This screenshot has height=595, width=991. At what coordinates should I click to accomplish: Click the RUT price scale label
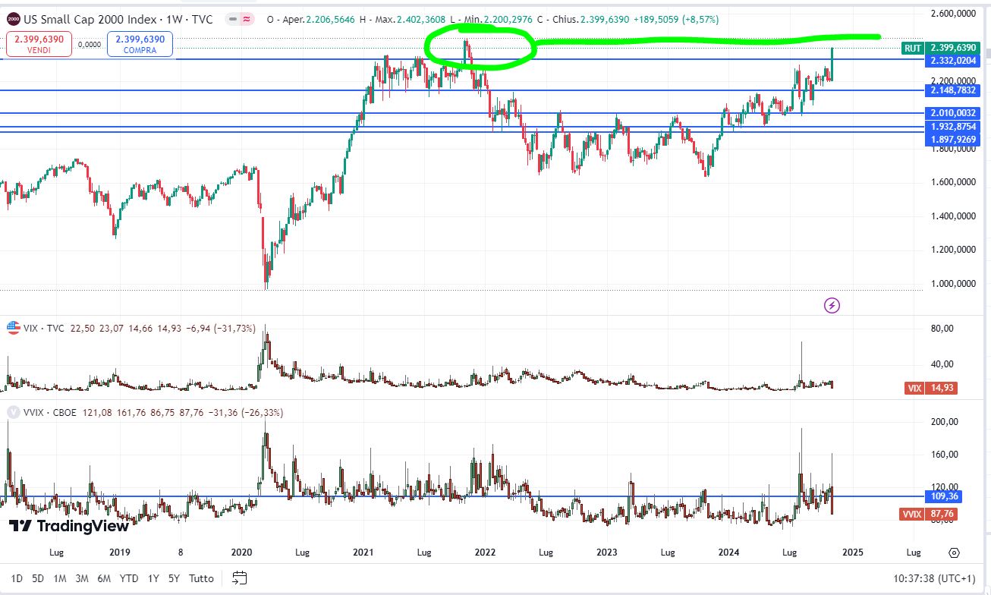[912, 48]
